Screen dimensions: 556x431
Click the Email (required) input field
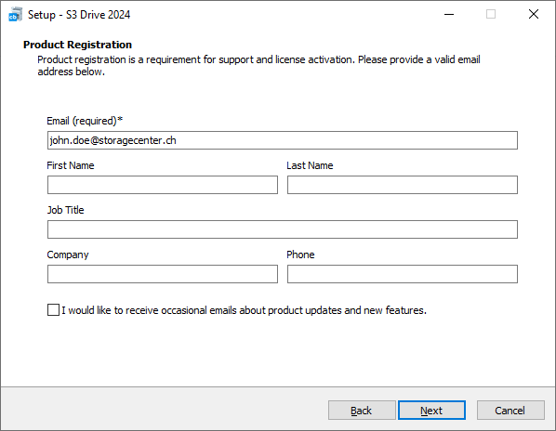tap(283, 140)
